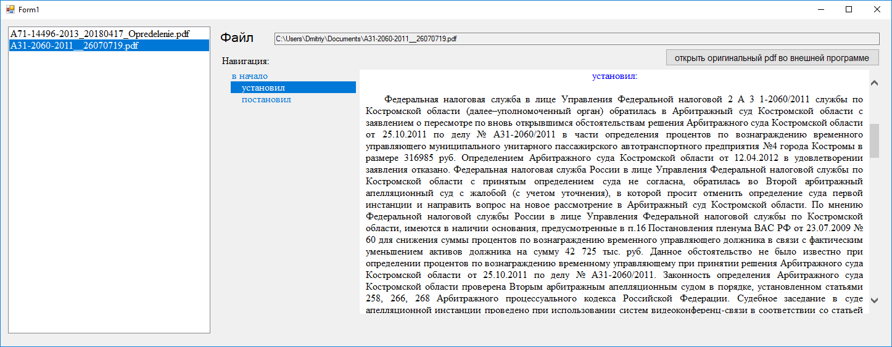Maximize the Form1 window
The width and height of the screenshot is (892, 347).
[849, 10]
